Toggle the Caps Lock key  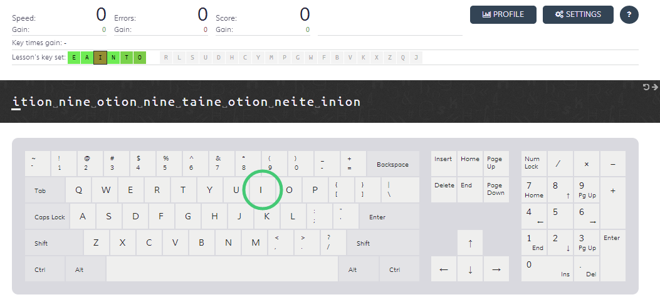tap(50, 217)
